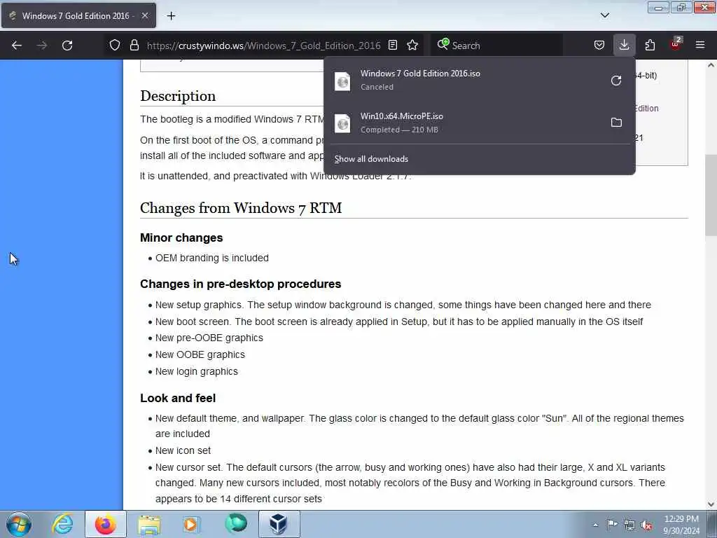Image resolution: width=717 pixels, height=538 pixels.
Task: Click the New OOBE graphics bullet
Action: point(200,355)
